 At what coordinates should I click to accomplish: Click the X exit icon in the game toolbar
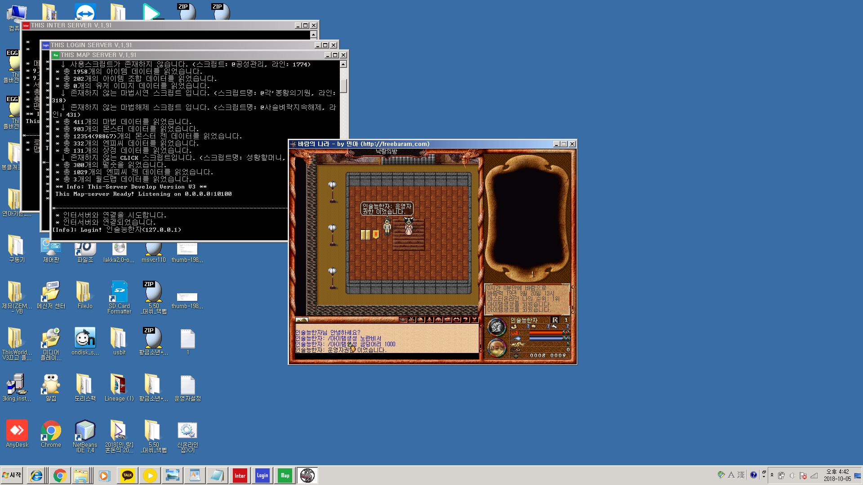click(474, 320)
